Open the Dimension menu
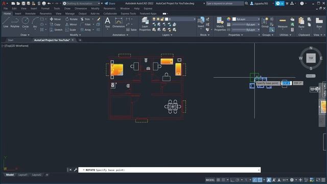Viewport: 327px width, 184px height. click(81, 9)
